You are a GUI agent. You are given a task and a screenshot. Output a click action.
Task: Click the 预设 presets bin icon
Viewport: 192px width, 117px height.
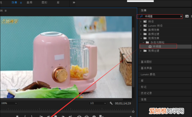click(145, 21)
